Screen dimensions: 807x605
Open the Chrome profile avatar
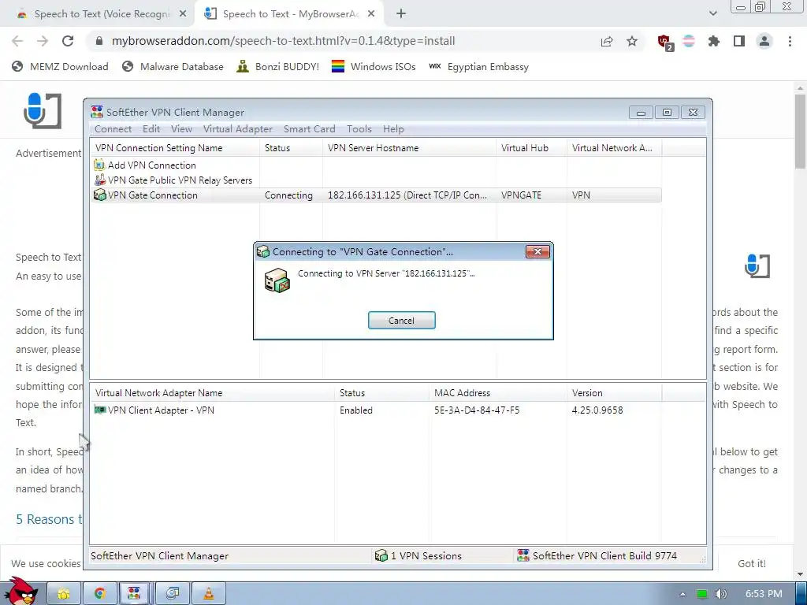pos(764,41)
